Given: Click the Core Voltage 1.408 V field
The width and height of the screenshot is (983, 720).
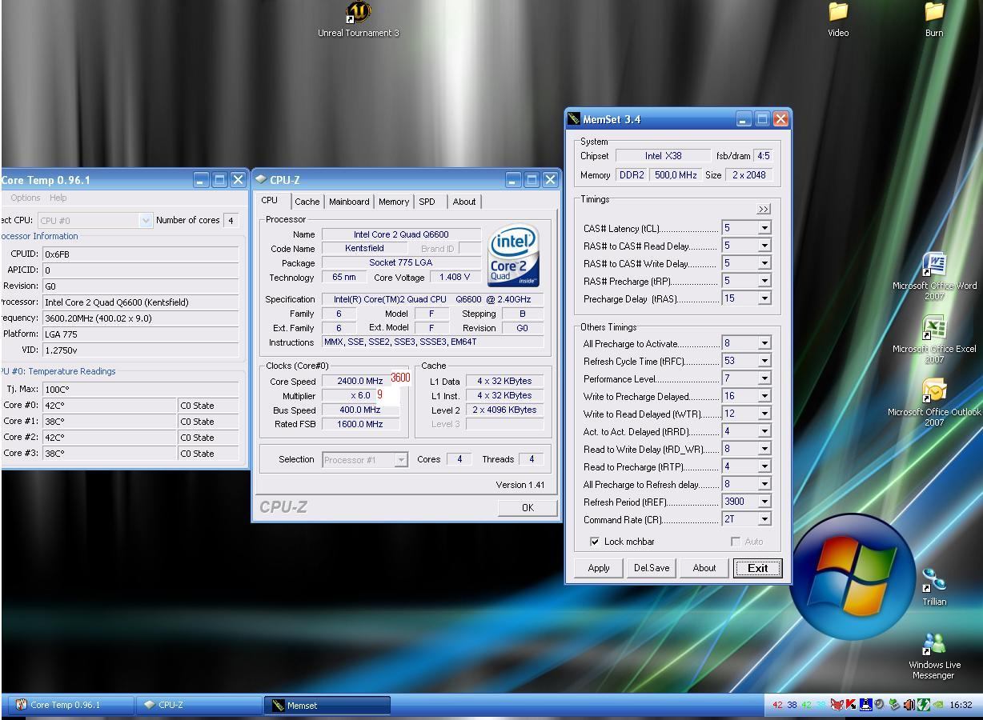Looking at the screenshot, I should click(x=455, y=277).
